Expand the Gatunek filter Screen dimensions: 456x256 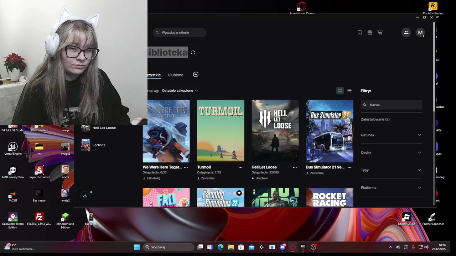[391, 135]
